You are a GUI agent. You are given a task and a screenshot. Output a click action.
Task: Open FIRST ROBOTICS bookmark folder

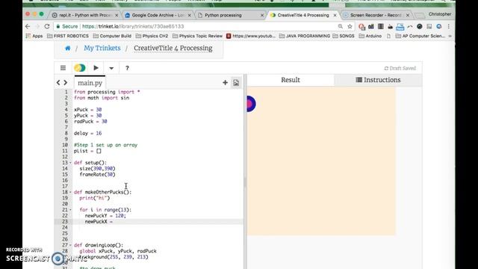coord(68,36)
